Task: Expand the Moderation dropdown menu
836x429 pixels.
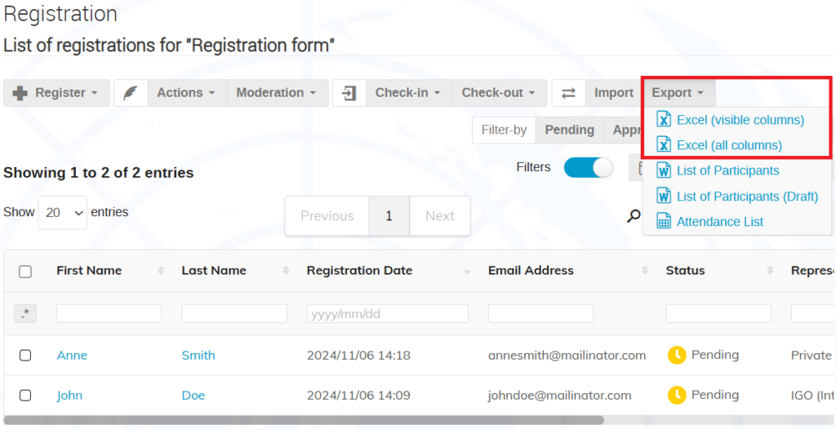Action: (x=278, y=93)
